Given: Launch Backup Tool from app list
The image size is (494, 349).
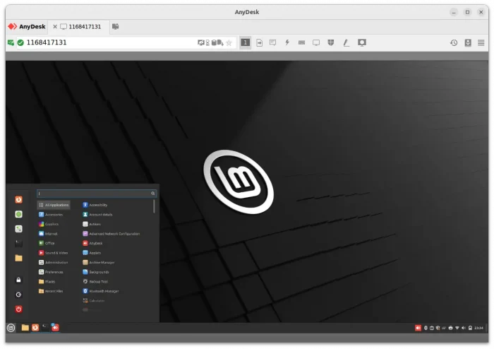Looking at the screenshot, I should pos(95,282).
